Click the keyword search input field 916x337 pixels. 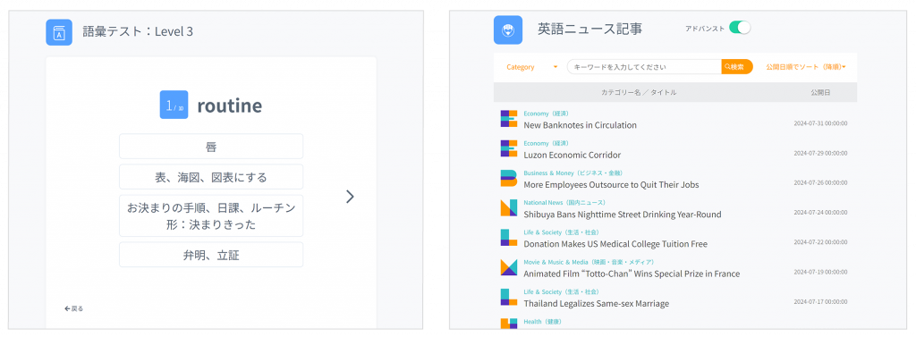click(644, 67)
